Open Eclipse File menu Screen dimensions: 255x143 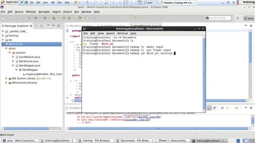(x=3, y=12)
